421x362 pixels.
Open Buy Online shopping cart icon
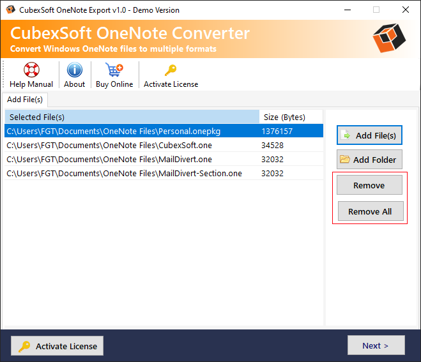[114, 70]
